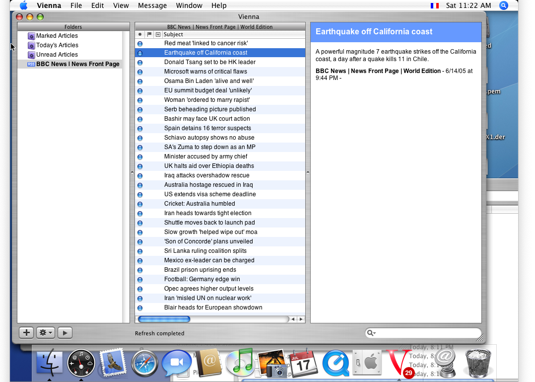Open Address Book in the Dock
Viewport: 535px width, 382px height.
208,363
